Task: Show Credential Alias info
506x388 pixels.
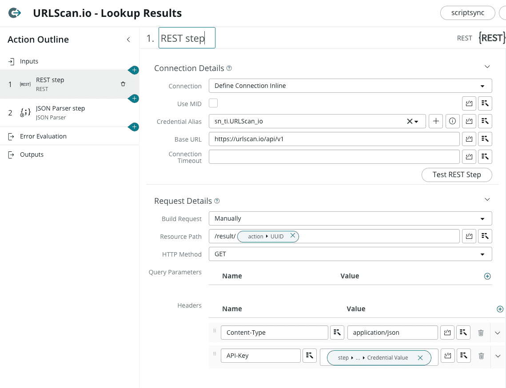Action: 452,121
